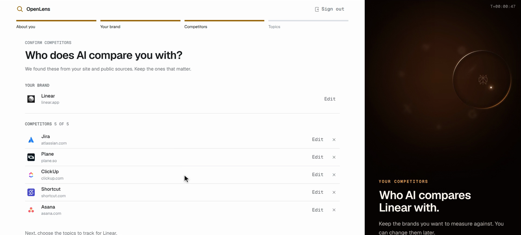The image size is (521, 235).
Task: Edit the Linear brand entry
Action: click(x=330, y=99)
